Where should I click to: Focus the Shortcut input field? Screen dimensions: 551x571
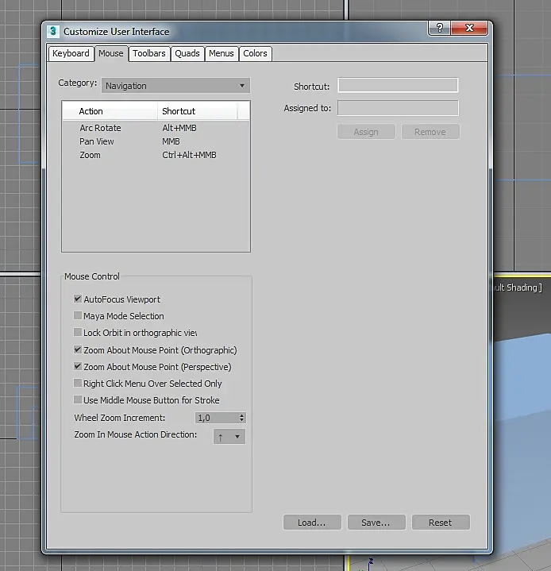tap(398, 85)
